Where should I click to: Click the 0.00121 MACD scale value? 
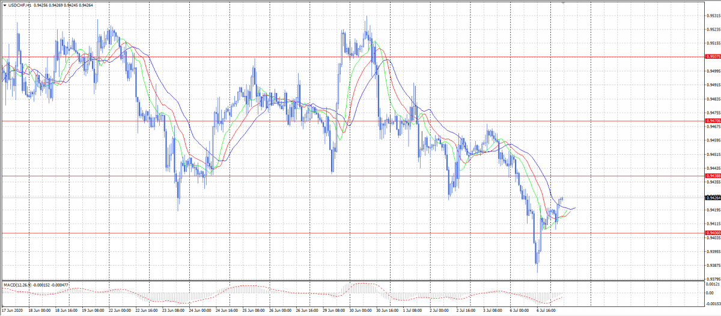point(713,284)
